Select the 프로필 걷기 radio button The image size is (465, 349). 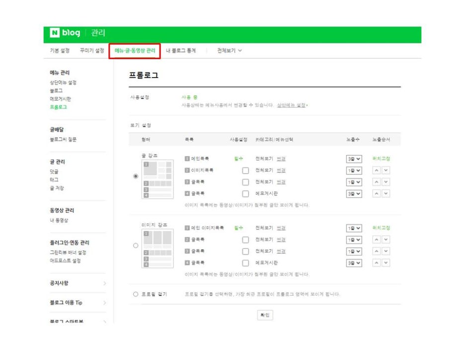coord(136,294)
